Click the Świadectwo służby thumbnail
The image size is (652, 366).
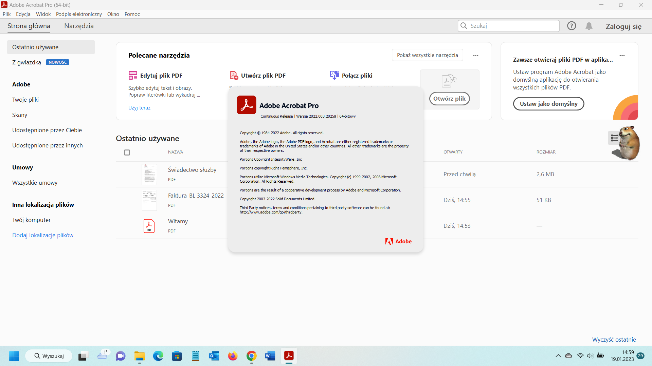(149, 175)
